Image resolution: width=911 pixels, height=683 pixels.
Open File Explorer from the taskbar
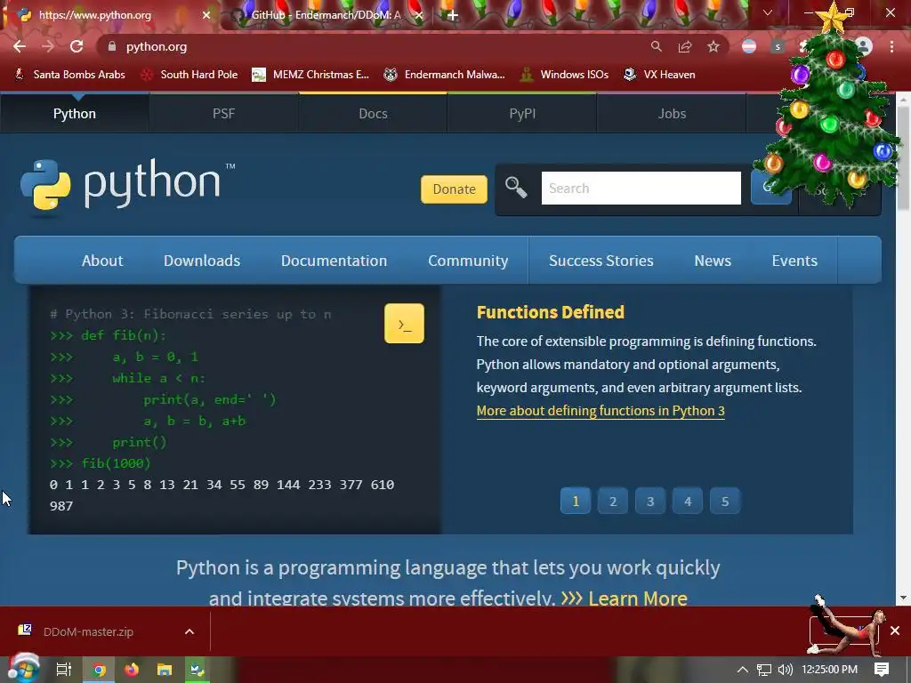tap(165, 670)
